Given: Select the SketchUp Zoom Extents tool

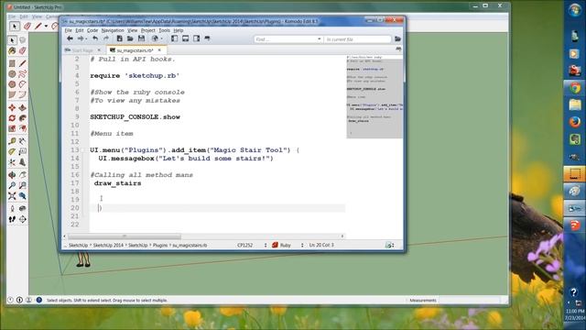Looking at the screenshot, I should click(x=12, y=195).
